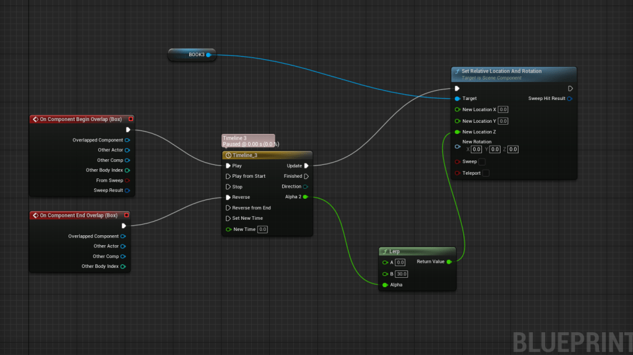This screenshot has height=355, width=633.
Task: Click the Alpha 2 green output pin
Action: 306,197
